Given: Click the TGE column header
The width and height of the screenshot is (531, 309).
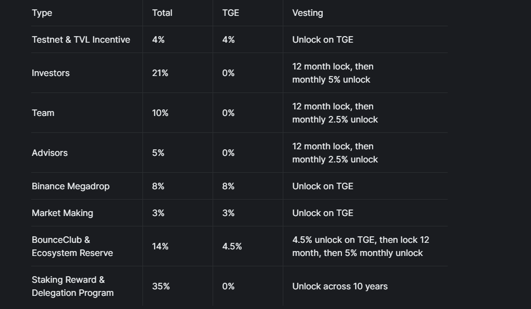Looking at the screenshot, I should (x=231, y=13).
